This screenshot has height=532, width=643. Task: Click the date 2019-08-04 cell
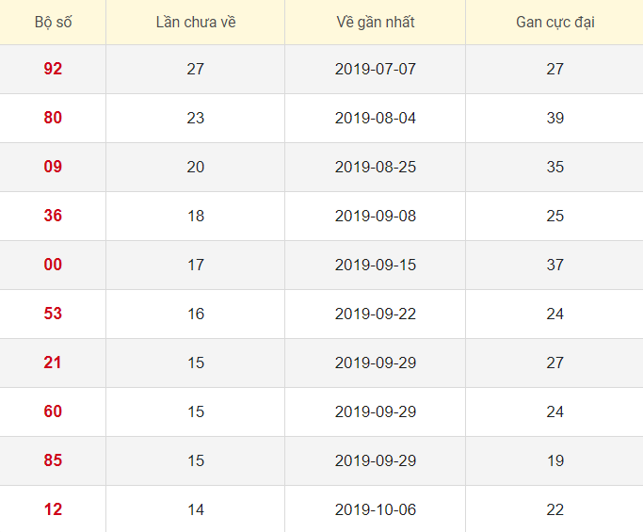coord(375,118)
